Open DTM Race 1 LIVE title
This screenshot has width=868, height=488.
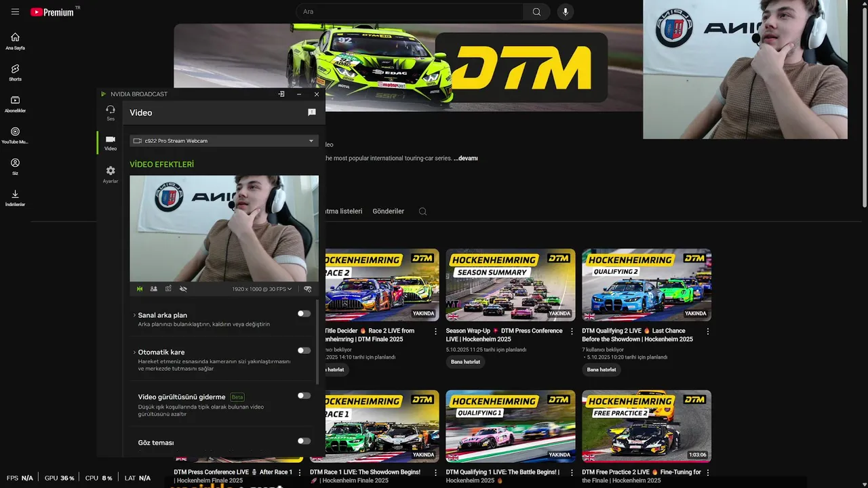[365, 476]
